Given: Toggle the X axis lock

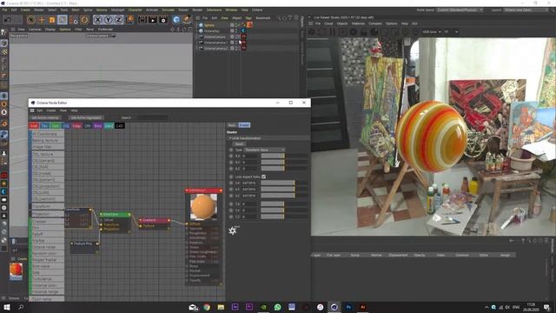Looking at the screenshot, I should coord(98,19).
